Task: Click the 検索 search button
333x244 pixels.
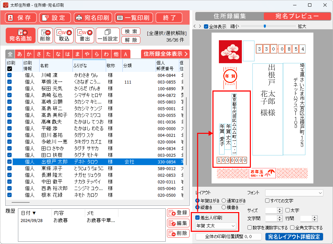Action: click(x=131, y=32)
